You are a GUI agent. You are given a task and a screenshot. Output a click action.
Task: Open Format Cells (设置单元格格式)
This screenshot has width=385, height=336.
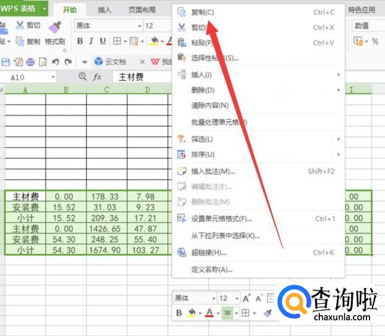(x=257, y=219)
